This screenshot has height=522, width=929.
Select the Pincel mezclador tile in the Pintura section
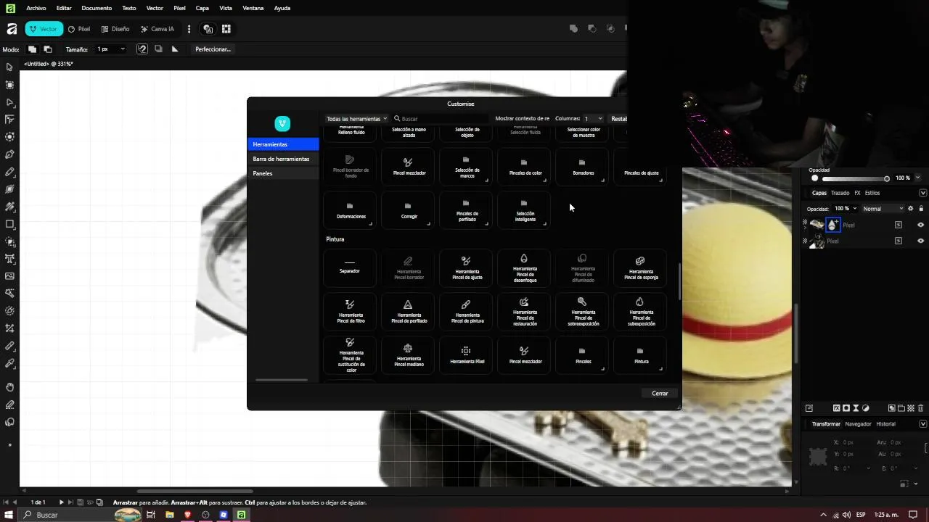point(525,355)
